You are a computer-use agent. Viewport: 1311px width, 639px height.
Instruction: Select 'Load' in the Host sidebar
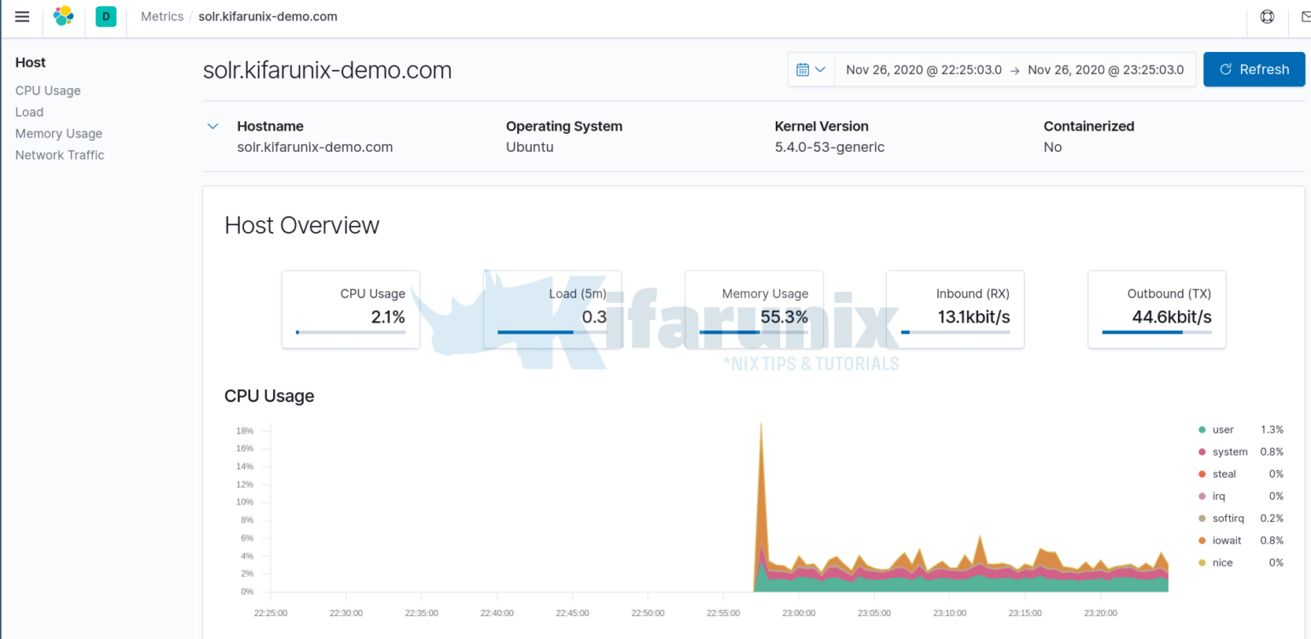coord(29,112)
